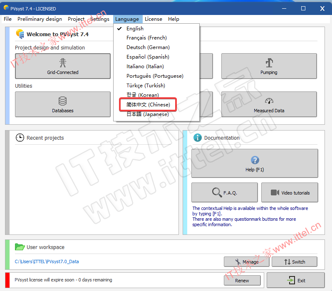Select Français (French) language

pos(156,38)
